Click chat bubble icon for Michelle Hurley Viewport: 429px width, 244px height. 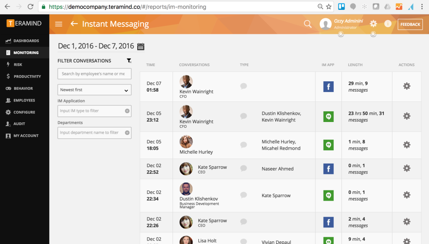pyautogui.click(x=244, y=145)
